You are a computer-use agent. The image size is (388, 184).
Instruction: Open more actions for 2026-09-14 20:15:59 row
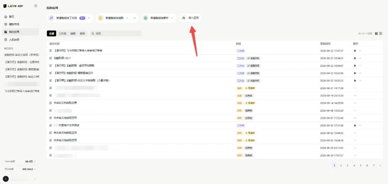tap(355, 96)
